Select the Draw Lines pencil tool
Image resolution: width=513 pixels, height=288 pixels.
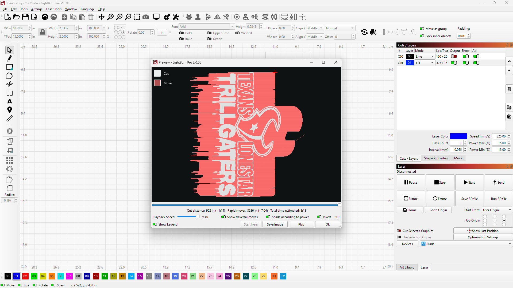(9, 58)
